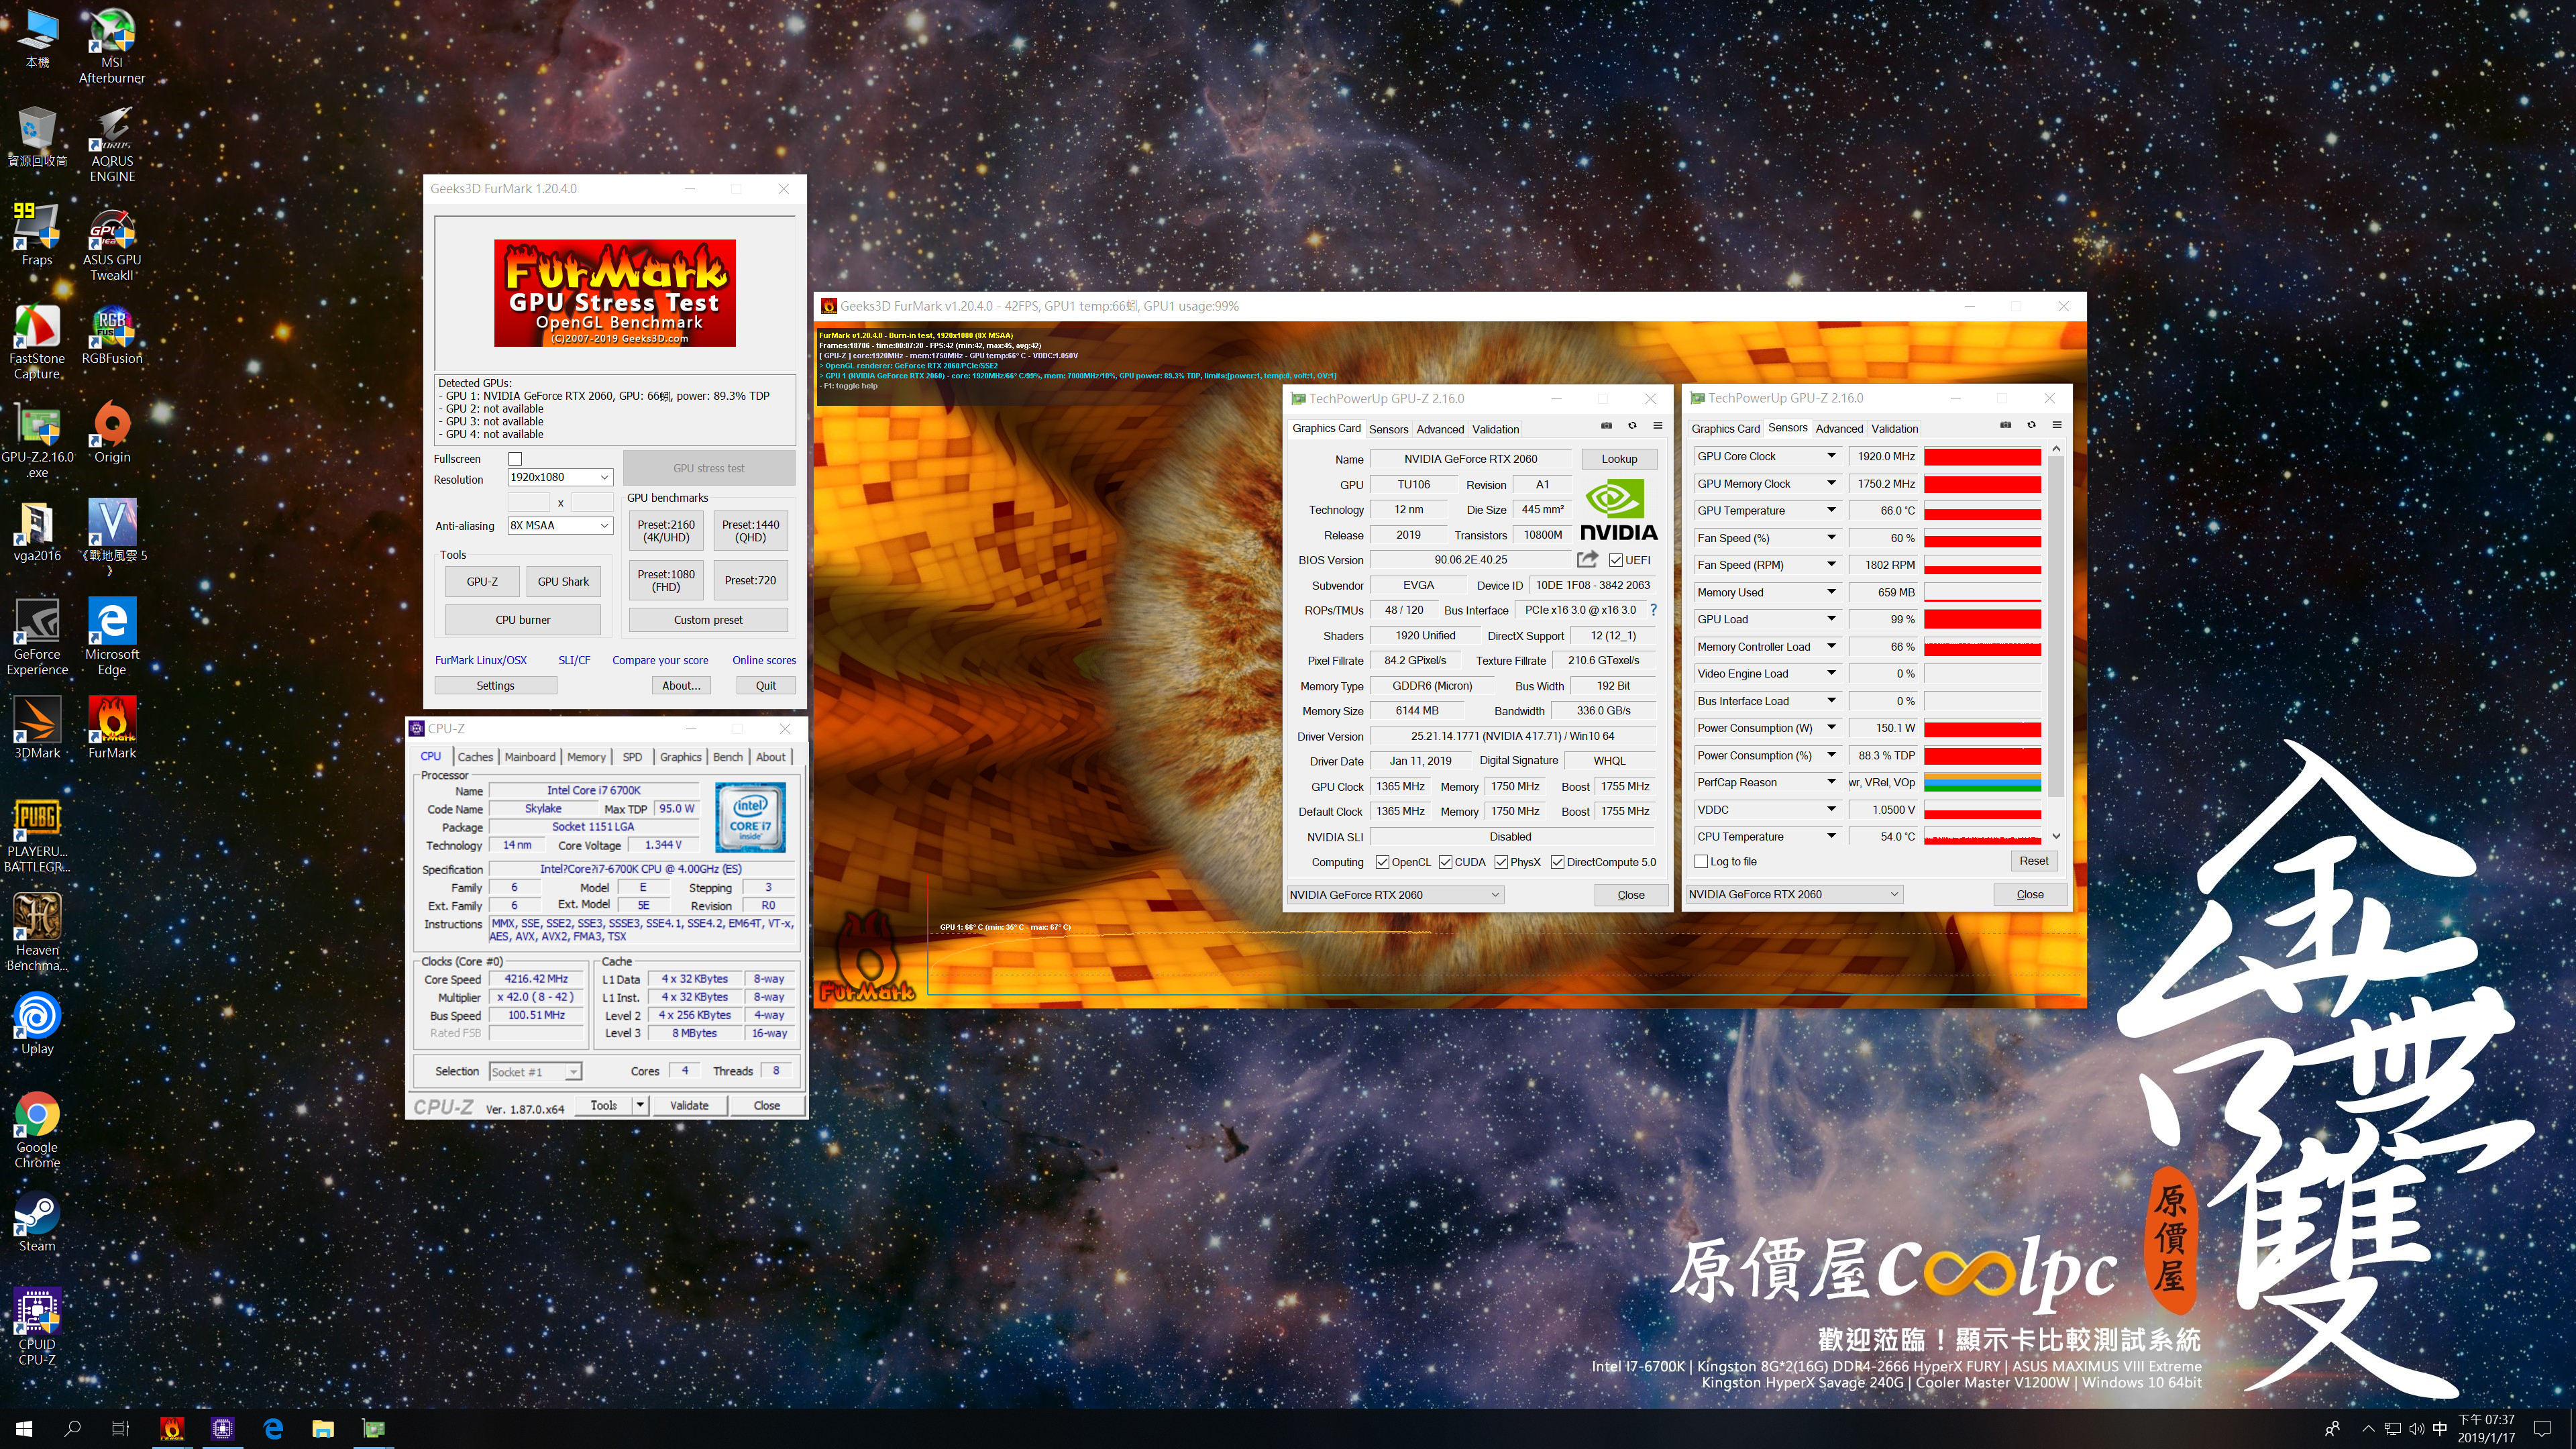Image resolution: width=2576 pixels, height=1449 pixels.
Task: Toggle Fullscreen checkbox in FurMark
Action: (x=515, y=459)
